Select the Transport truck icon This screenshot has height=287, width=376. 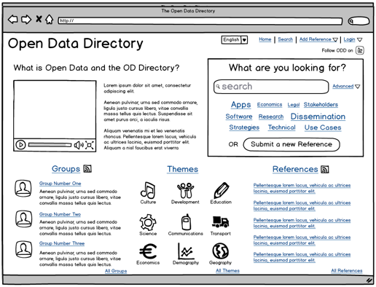(x=220, y=221)
